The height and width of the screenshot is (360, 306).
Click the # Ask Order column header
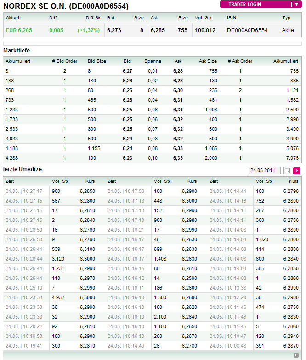pyautogui.click(x=240, y=61)
